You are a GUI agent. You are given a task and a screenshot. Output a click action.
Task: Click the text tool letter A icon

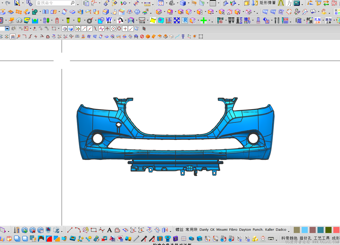pyautogui.click(x=109, y=230)
